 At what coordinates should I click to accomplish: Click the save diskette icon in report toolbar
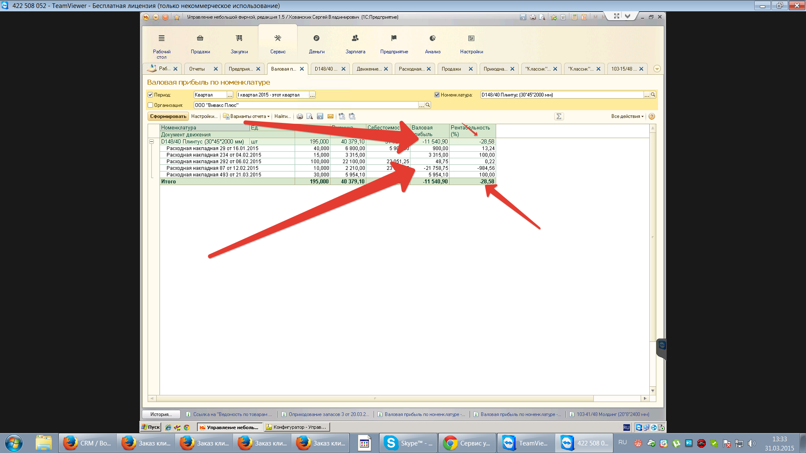[x=320, y=117]
